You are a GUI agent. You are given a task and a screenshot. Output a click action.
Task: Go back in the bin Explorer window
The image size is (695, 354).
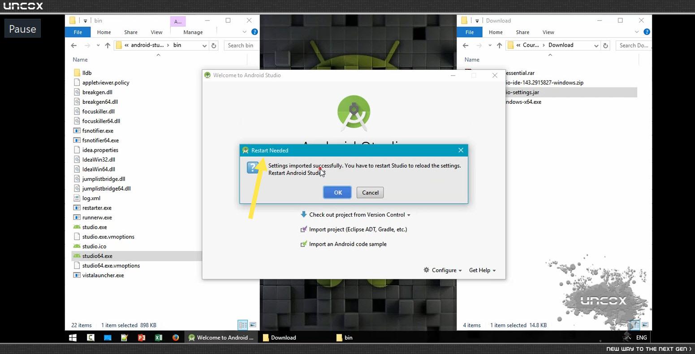click(74, 45)
